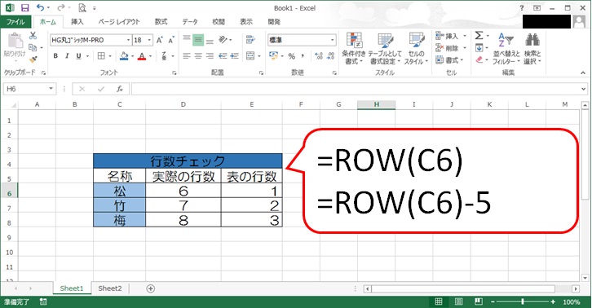Screen dimensions: 592x308
Task: Apply comma style number format
Action: 303,56
